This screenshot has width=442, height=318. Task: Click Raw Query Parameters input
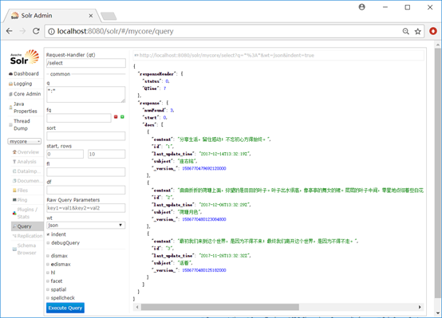coord(86,208)
